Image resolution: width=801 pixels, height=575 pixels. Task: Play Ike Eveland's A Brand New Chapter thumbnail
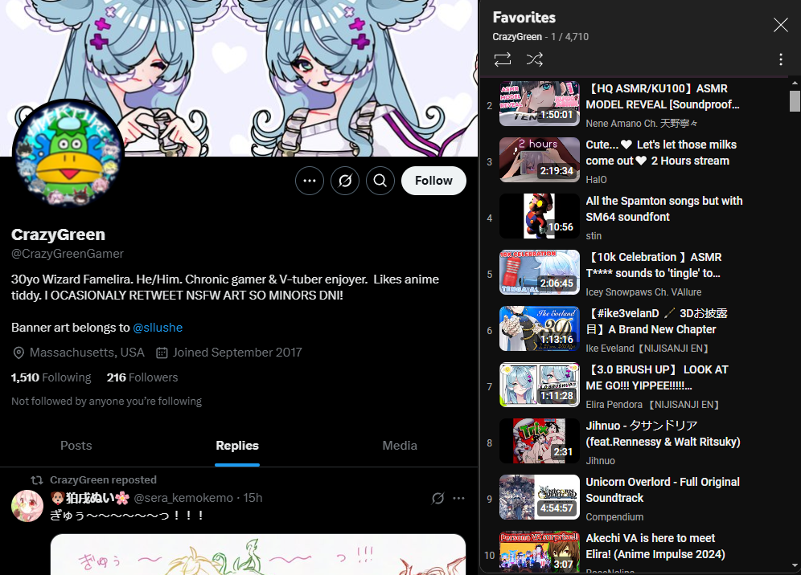pyautogui.click(x=540, y=328)
